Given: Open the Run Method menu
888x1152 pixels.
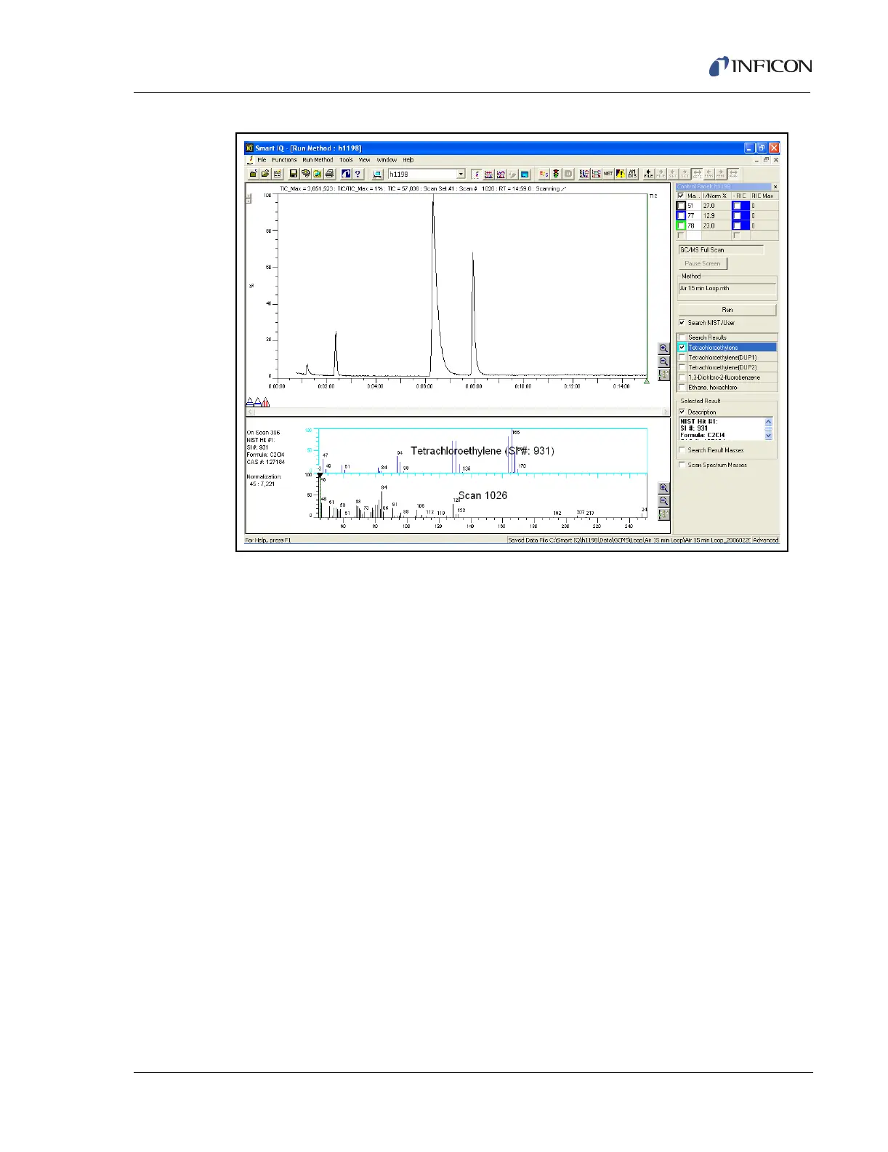Looking at the screenshot, I should (x=318, y=160).
